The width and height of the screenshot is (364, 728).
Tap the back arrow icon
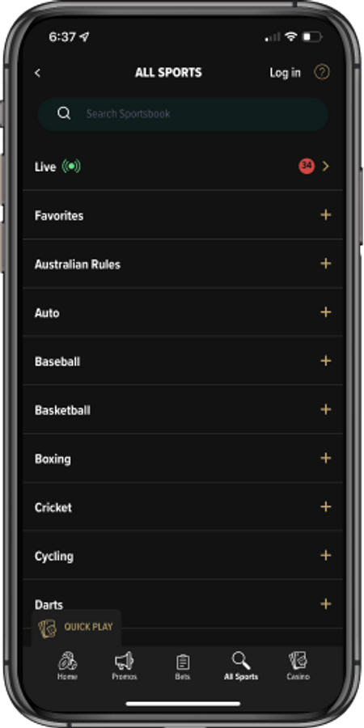pyautogui.click(x=37, y=73)
